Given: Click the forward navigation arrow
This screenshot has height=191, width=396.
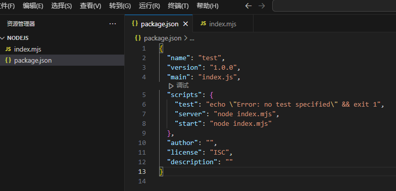Looking at the screenshot, I should click(x=262, y=6).
